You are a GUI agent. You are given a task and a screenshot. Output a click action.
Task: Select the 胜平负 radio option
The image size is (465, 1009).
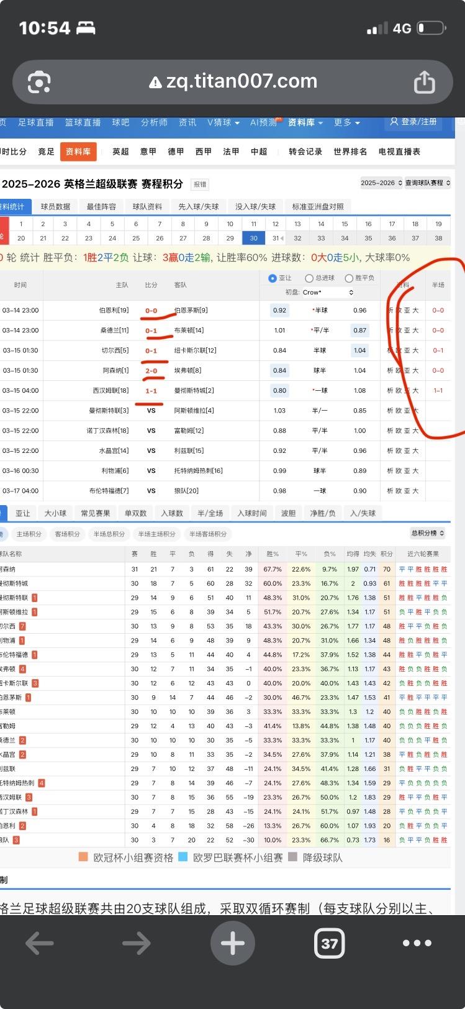click(349, 278)
